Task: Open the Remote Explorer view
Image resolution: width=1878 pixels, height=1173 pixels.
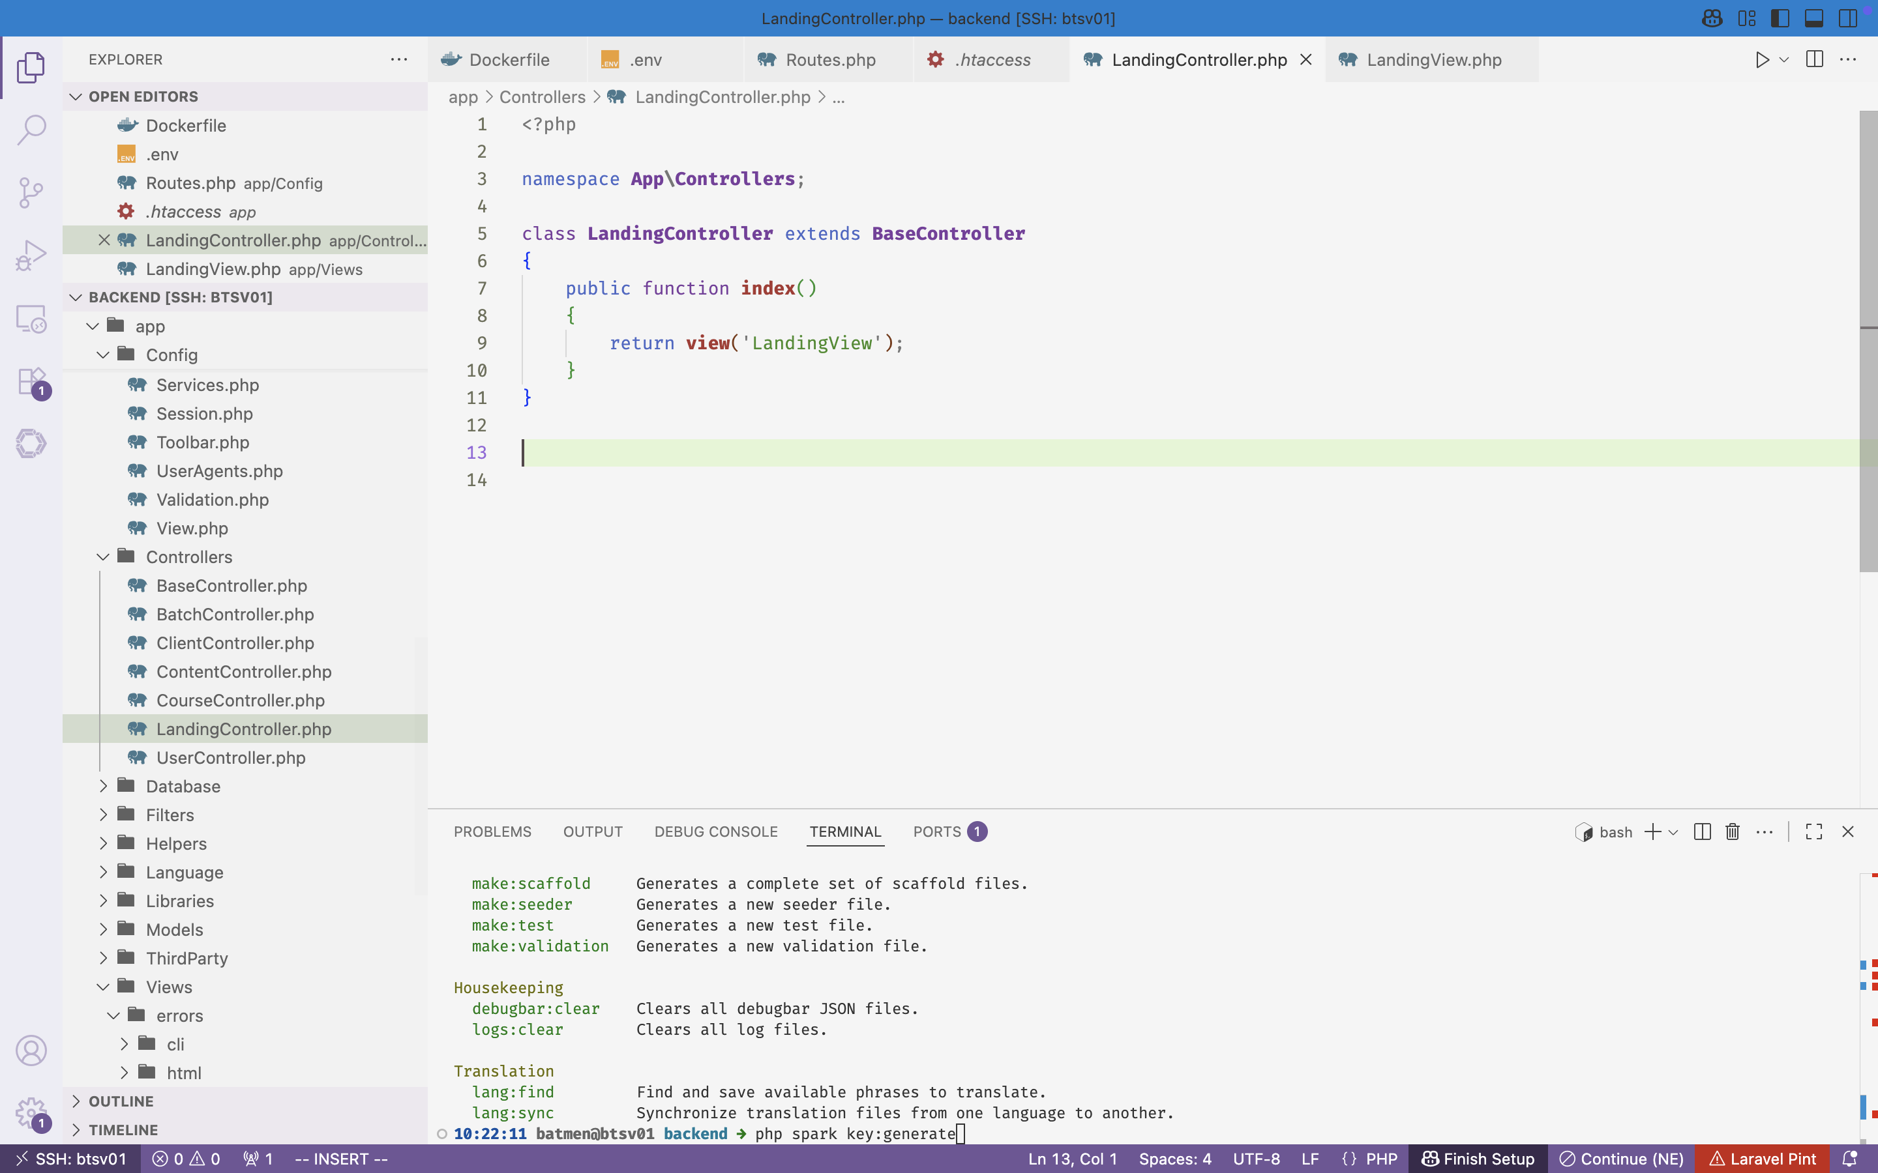Action: (x=31, y=319)
